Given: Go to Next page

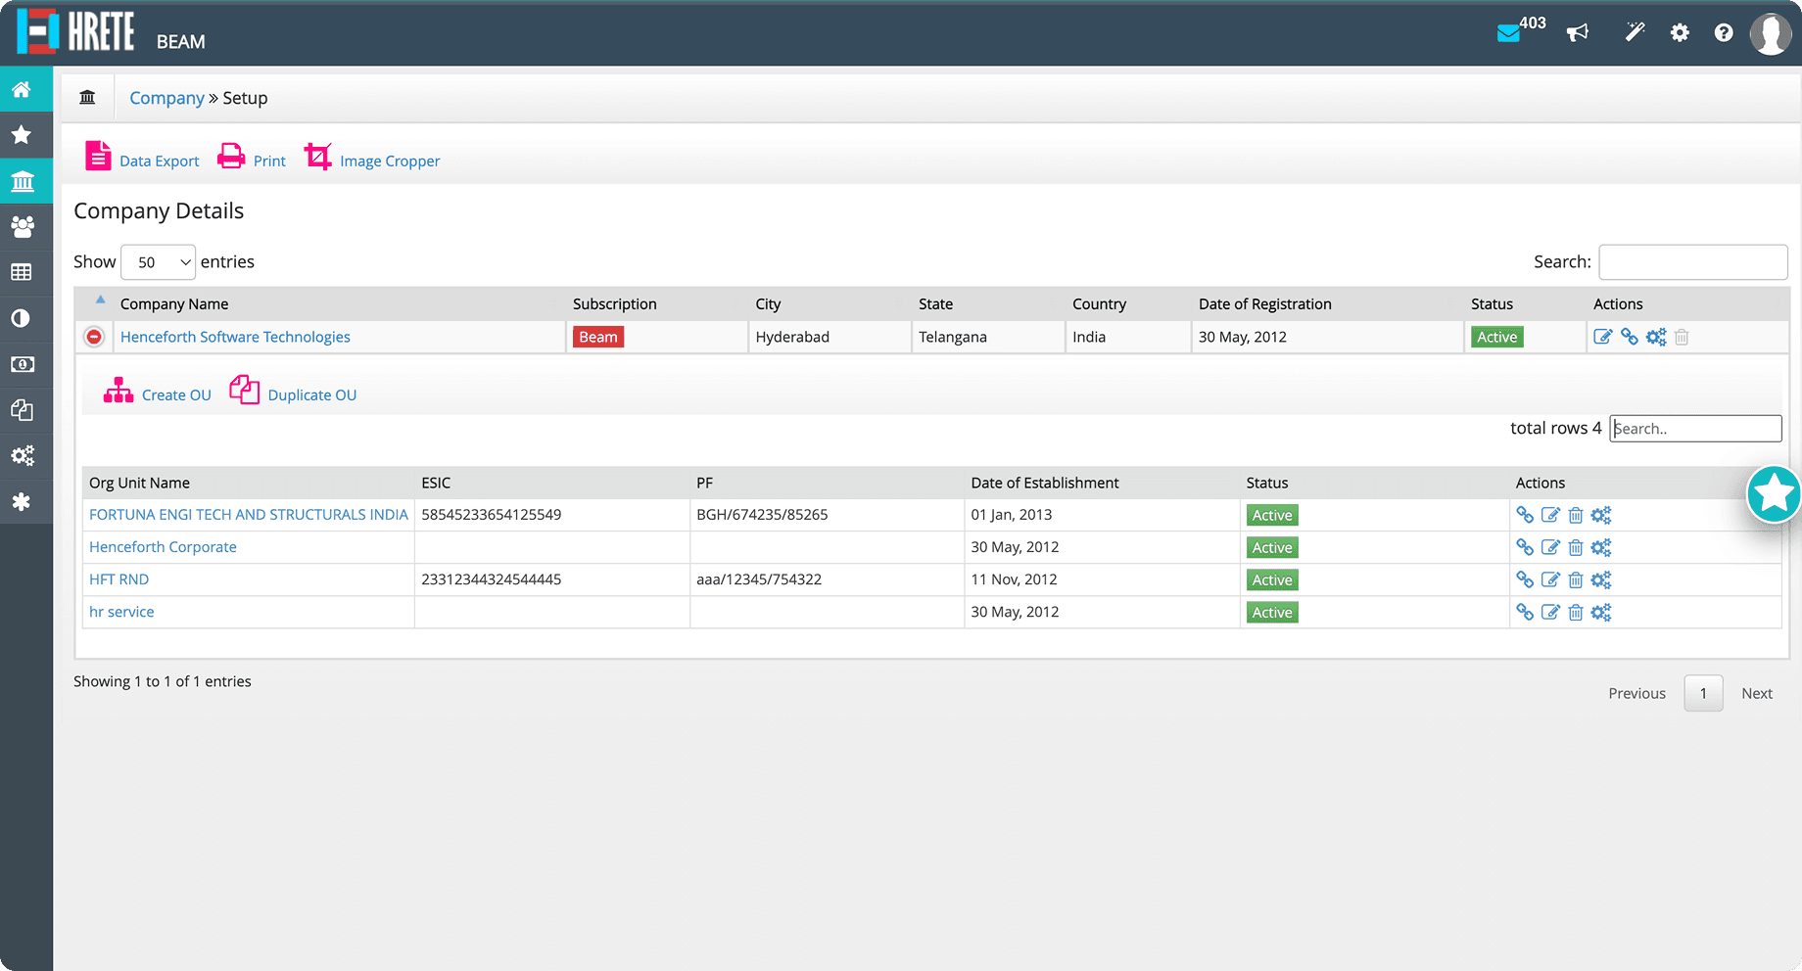Looking at the screenshot, I should pyautogui.click(x=1757, y=693).
